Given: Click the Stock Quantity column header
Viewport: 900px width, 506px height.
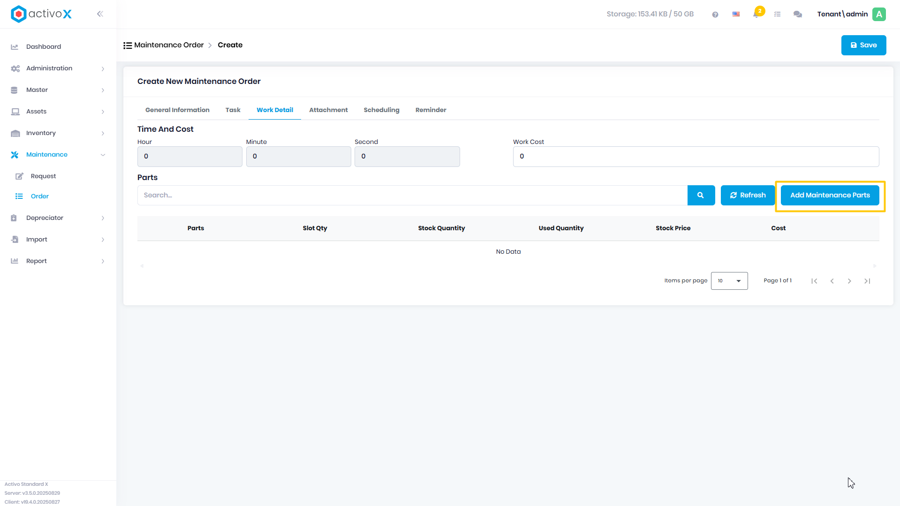Looking at the screenshot, I should 441,228.
